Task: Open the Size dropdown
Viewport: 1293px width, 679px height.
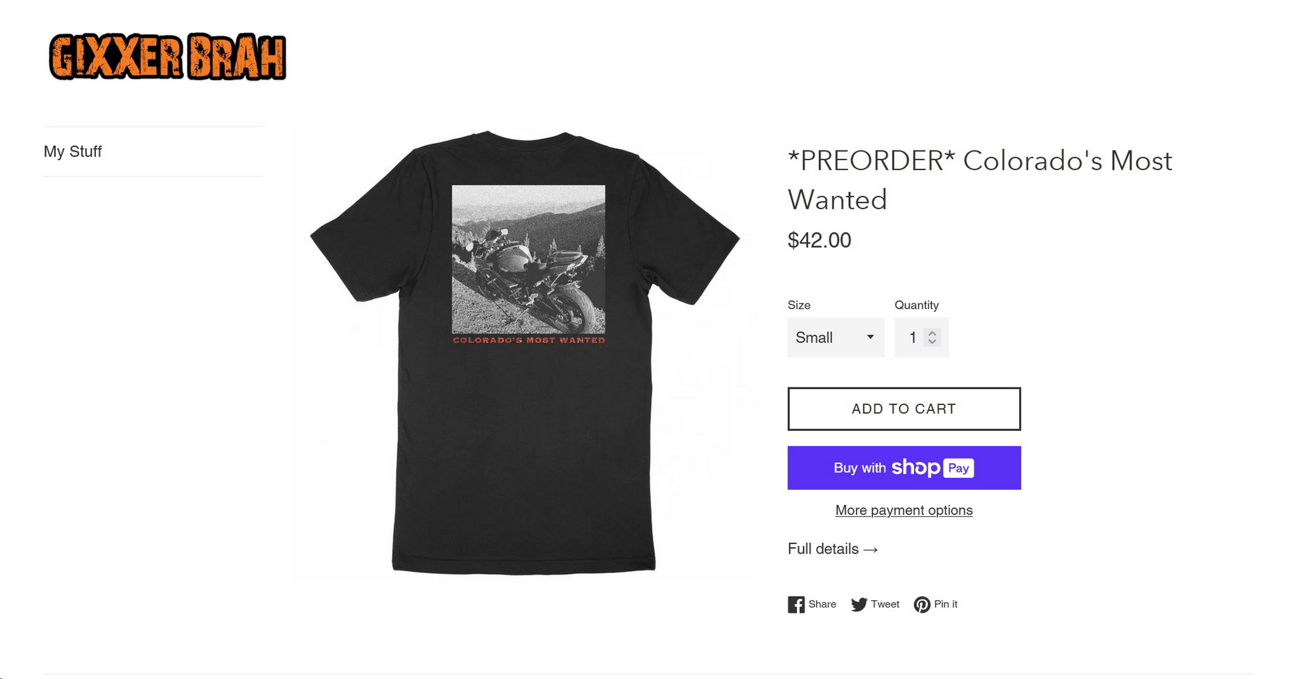Action: click(836, 337)
